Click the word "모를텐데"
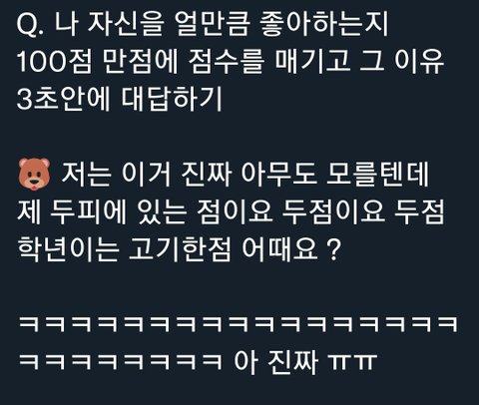 click(377, 175)
